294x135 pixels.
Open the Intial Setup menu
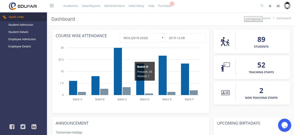(136, 6)
